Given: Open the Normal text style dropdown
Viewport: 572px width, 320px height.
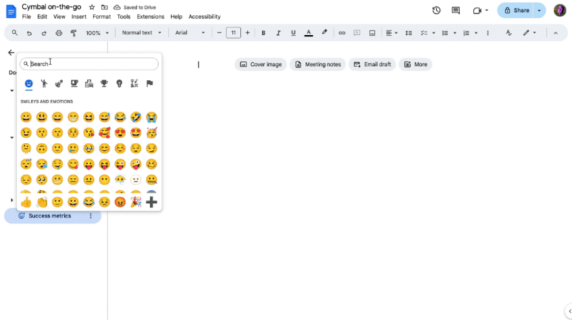Looking at the screenshot, I should click(x=142, y=32).
